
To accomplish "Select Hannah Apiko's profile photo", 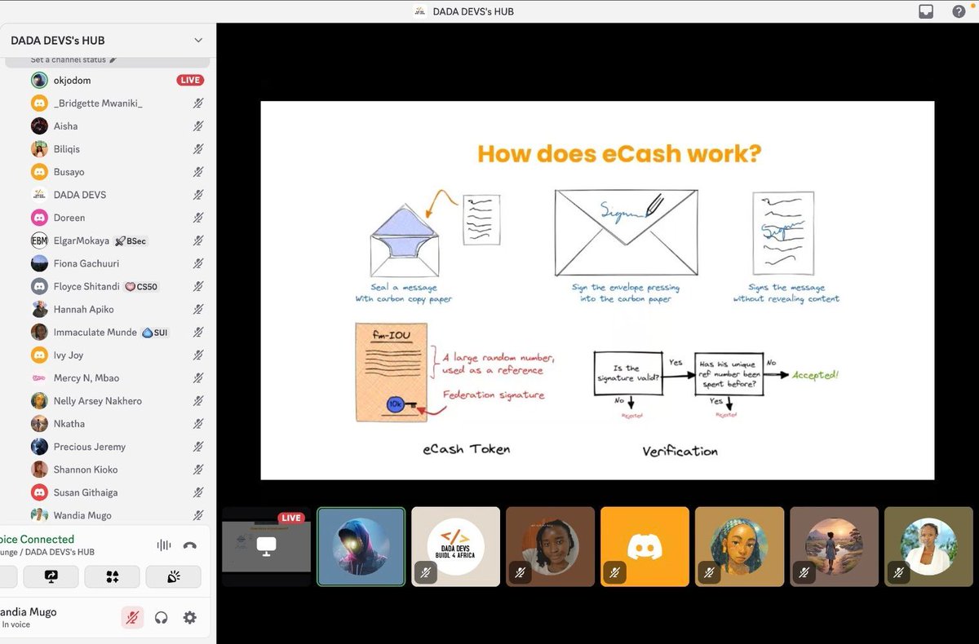I will point(39,309).
